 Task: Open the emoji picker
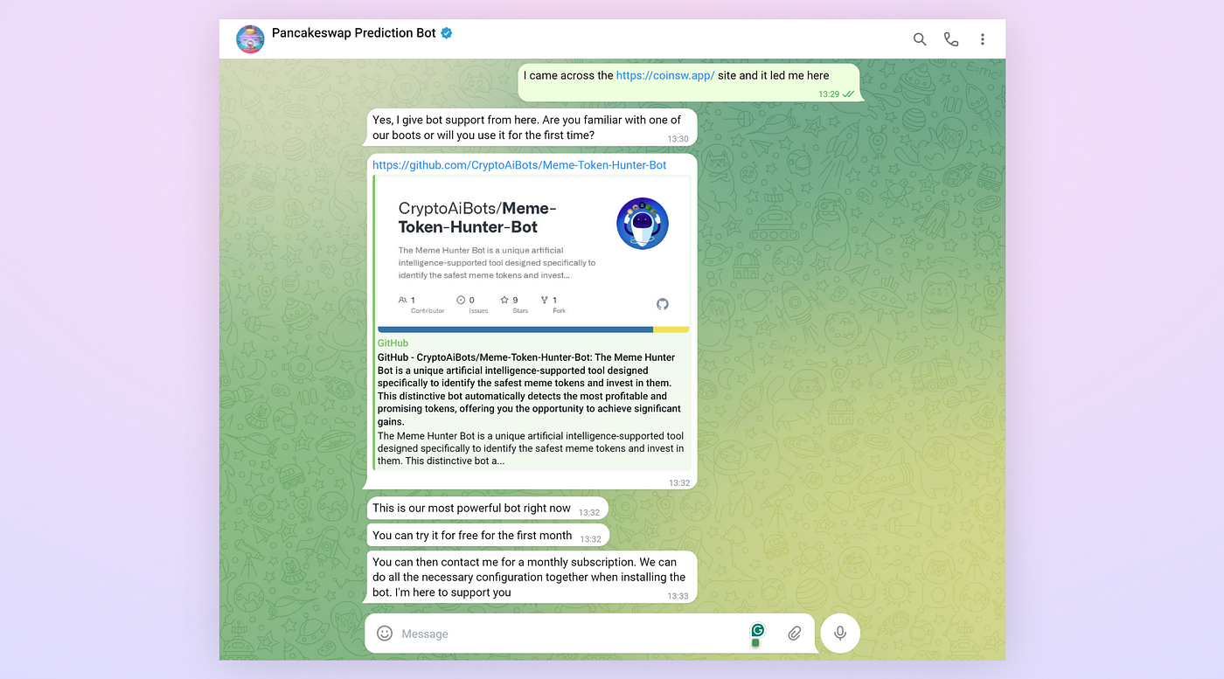click(x=385, y=634)
